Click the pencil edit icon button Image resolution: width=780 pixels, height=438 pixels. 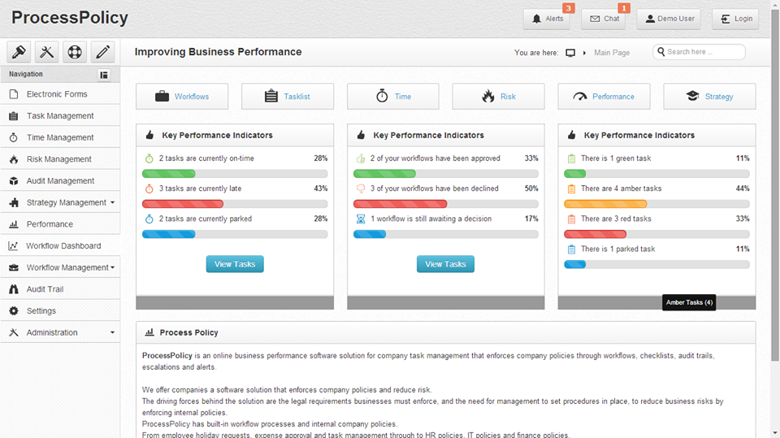tap(102, 52)
